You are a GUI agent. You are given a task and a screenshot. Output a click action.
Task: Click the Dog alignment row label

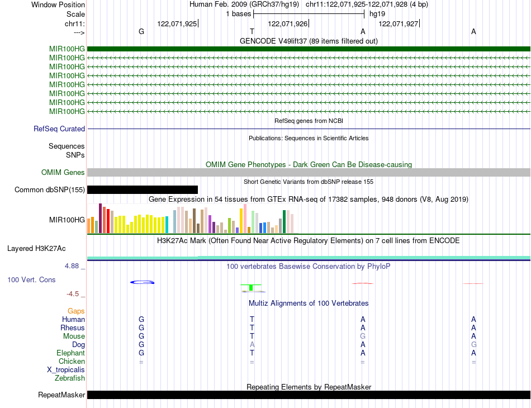[x=78, y=345]
